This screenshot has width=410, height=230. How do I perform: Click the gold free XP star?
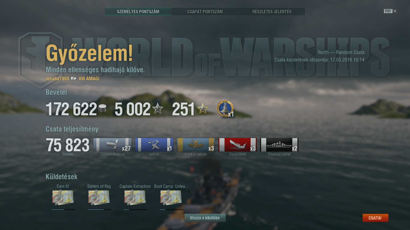coord(203,109)
